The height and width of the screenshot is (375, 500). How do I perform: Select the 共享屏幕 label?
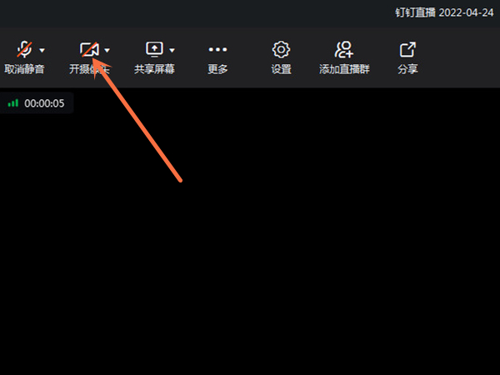[x=154, y=69]
